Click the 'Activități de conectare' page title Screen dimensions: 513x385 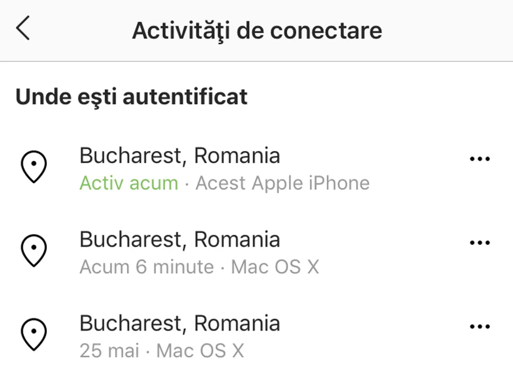[x=256, y=31]
